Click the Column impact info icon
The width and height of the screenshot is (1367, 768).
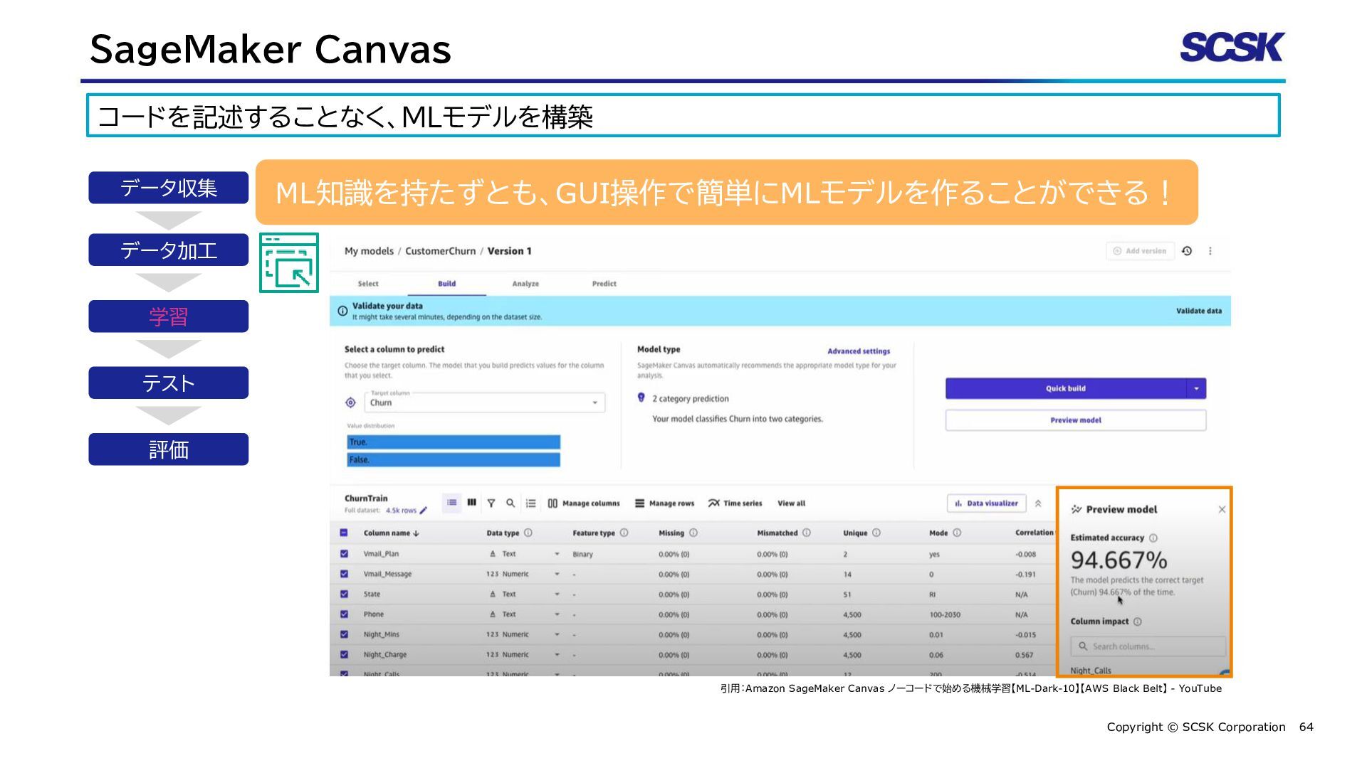[1138, 622]
